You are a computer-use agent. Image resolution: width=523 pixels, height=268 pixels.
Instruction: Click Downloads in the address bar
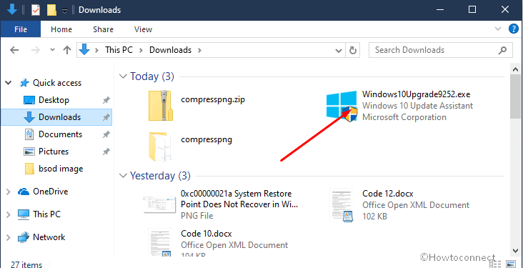click(x=170, y=50)
